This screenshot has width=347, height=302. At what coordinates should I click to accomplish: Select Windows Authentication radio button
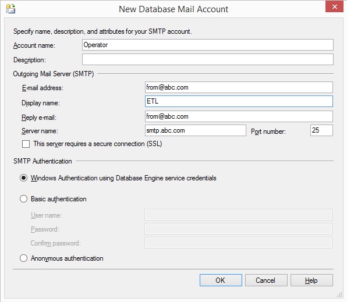click(x=23, y=178)
